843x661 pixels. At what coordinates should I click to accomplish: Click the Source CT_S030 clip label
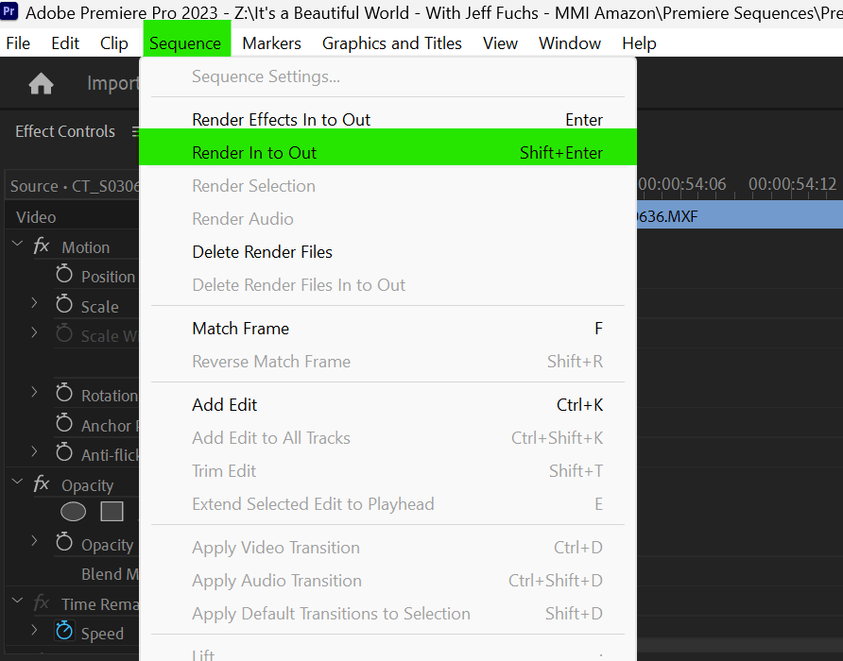pyautogui.click(x=75, y=186)
